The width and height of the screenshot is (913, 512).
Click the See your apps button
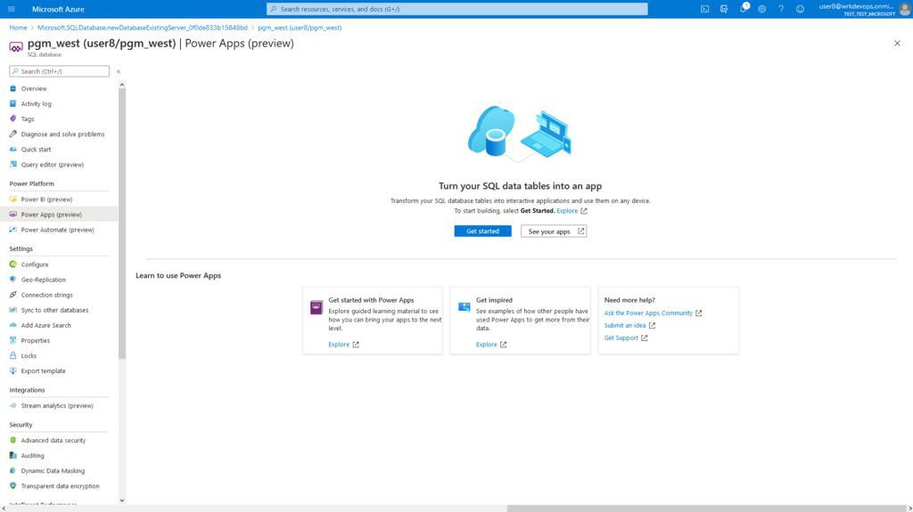554,231
